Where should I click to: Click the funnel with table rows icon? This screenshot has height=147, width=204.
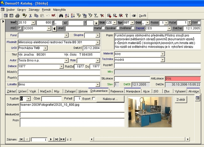[x=96, y=16]
